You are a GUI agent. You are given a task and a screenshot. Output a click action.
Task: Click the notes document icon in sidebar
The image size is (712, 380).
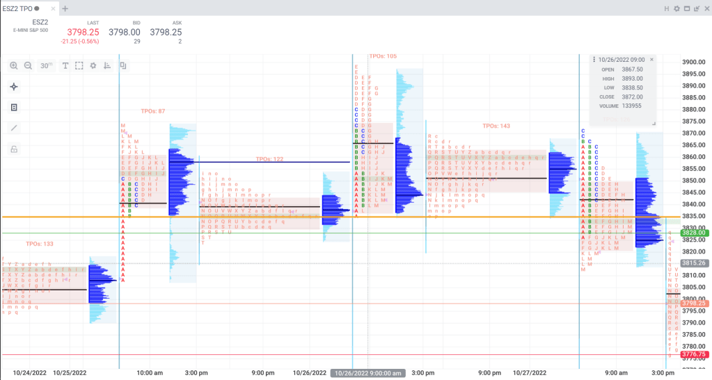pyautogui.click(x=14, y=108)
